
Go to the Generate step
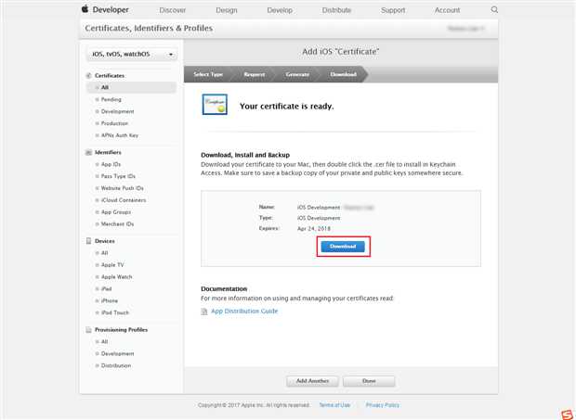point(297,74)
